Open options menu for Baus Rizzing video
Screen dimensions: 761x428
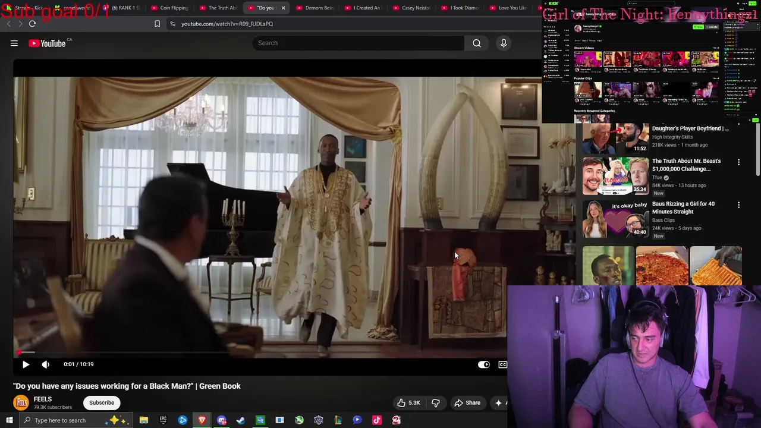pos(738,204)
